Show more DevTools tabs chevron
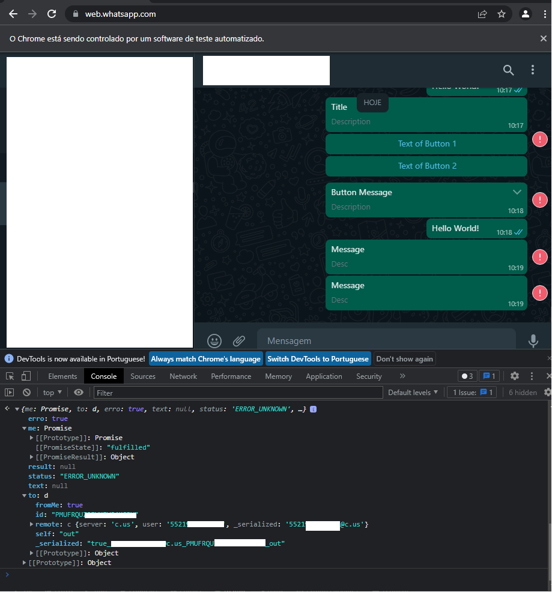 click(x=402, y=376)
